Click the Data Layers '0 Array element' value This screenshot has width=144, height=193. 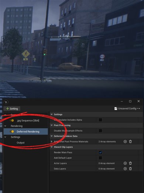point(106,169)
